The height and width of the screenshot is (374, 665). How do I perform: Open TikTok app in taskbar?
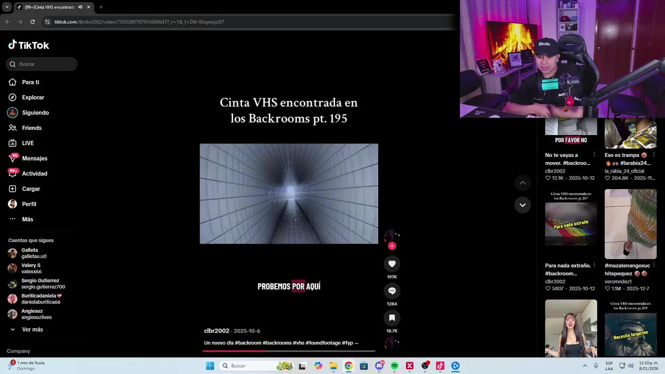[x=440, y=366]
